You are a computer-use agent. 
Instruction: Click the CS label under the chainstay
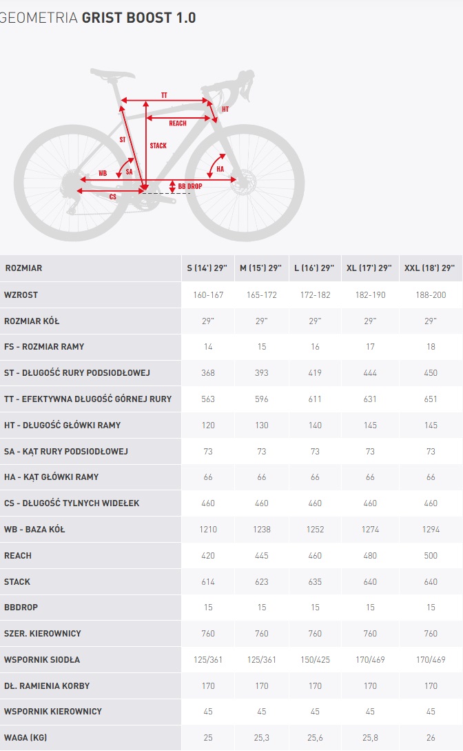pyautogui.click(x=113, y=197)
